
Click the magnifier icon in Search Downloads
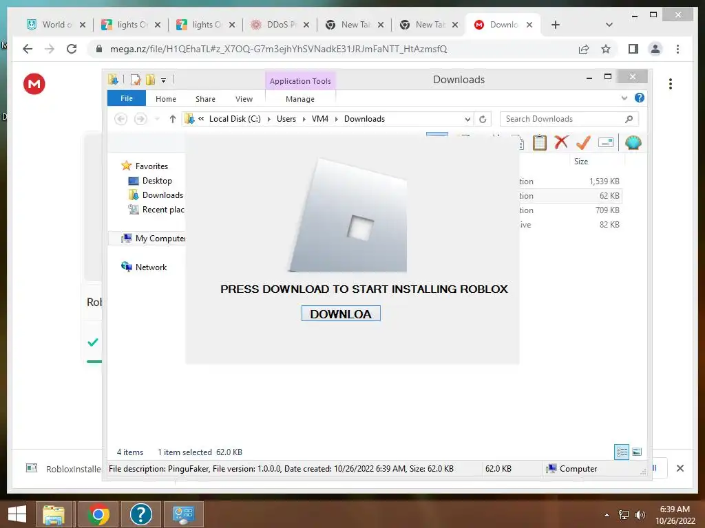click(x=629, y=119)
